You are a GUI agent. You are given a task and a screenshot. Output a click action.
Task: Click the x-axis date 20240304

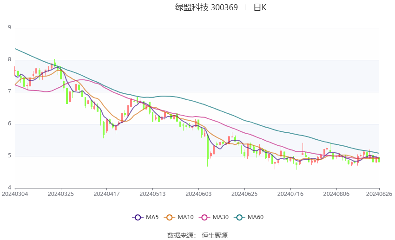point(15,194)
